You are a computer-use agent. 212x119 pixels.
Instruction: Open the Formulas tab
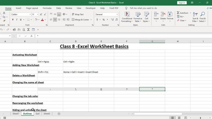coord(47,8)
